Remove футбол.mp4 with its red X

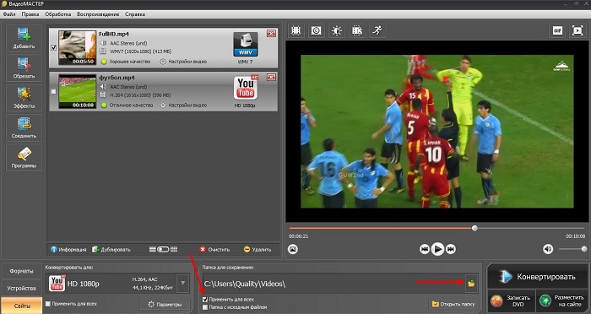tap(271, 78)
